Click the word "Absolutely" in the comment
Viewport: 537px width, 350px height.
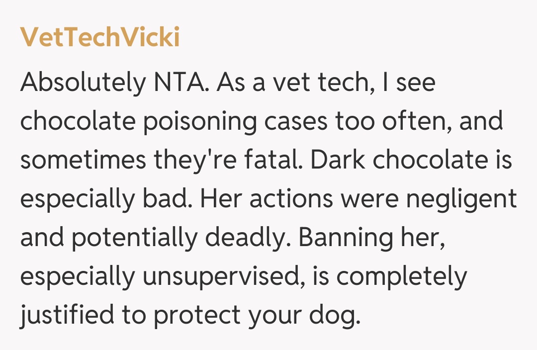coord(80,83)
